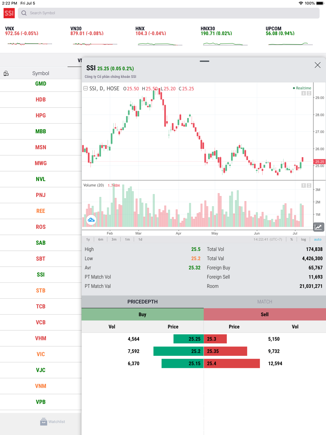326x435 pixels.
Task: Tap the SSI logo icon
Action: tap(9, 13)
